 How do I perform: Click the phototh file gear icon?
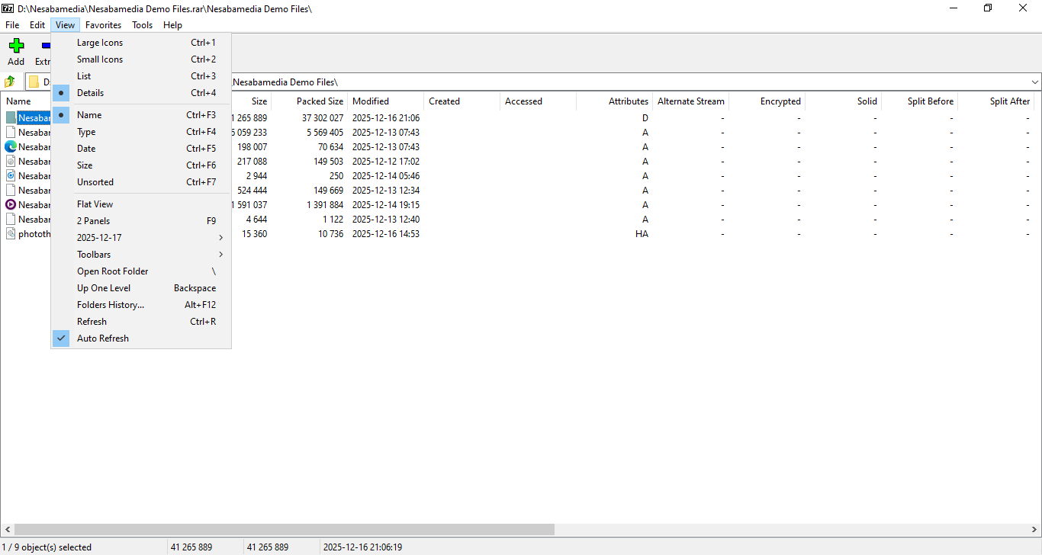[x=11, y=234]
